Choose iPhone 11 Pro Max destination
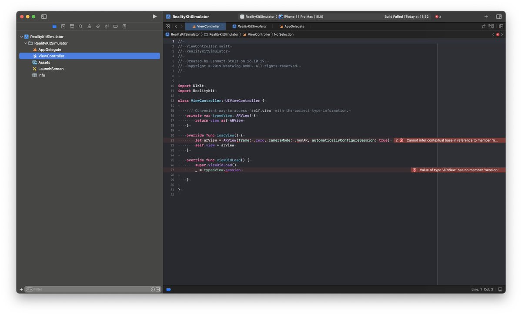 [x=301, y=17]
